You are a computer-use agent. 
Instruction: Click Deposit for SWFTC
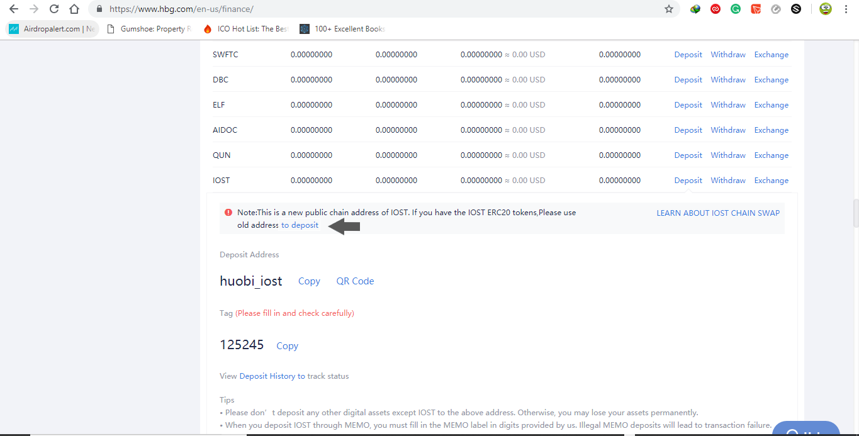(x=688, y=55)
